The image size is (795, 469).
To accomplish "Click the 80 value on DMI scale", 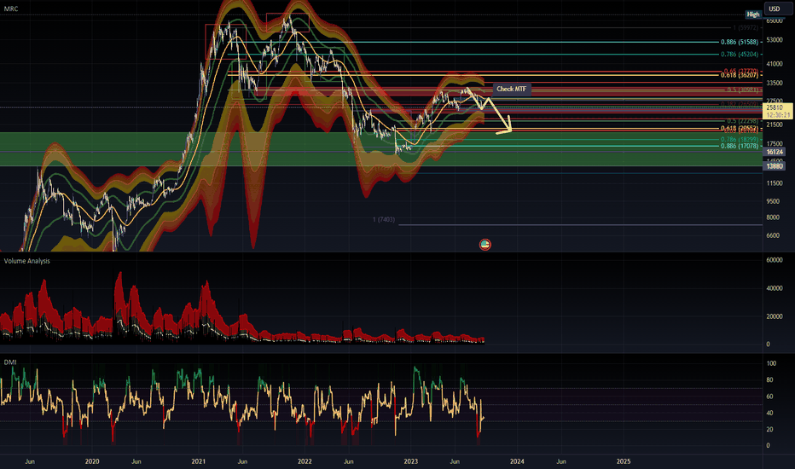I will (769, 380).
